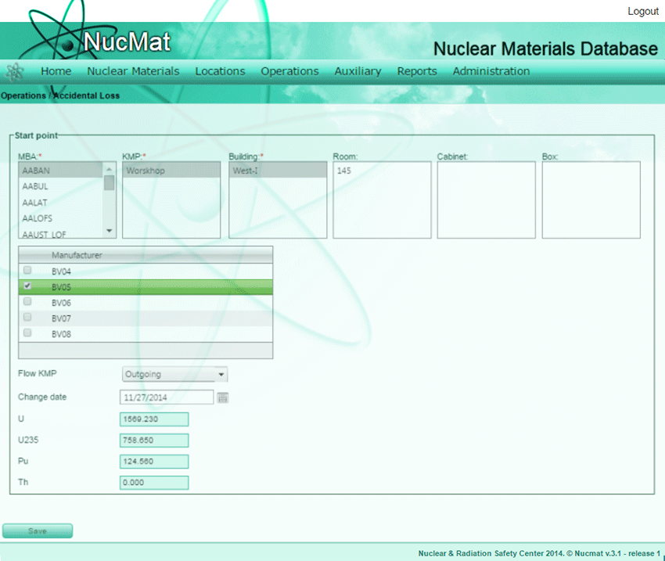Click the Logout link
This screenshot has width=665, height=561.
click(x=643, y=12)
